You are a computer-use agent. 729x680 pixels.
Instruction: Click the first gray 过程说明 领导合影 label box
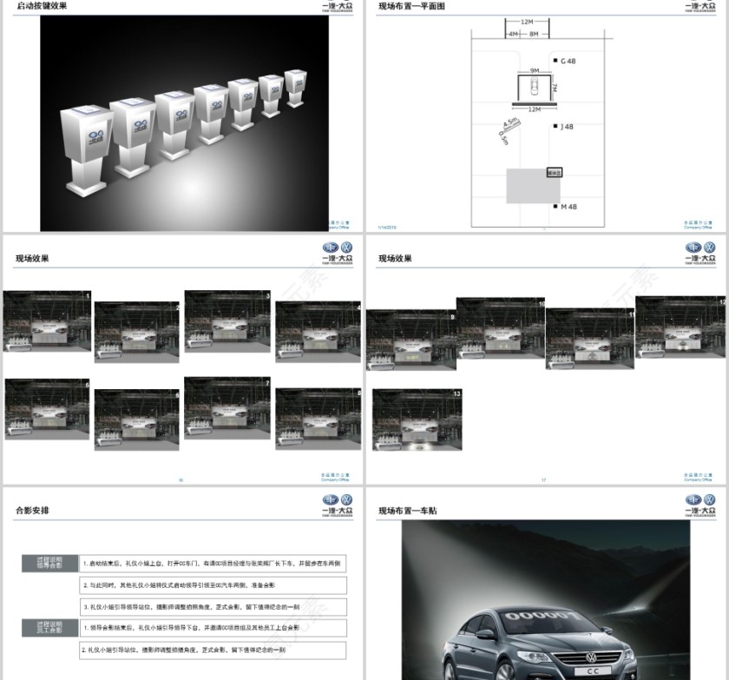point(49,562)
